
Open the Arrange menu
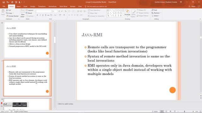128,13
